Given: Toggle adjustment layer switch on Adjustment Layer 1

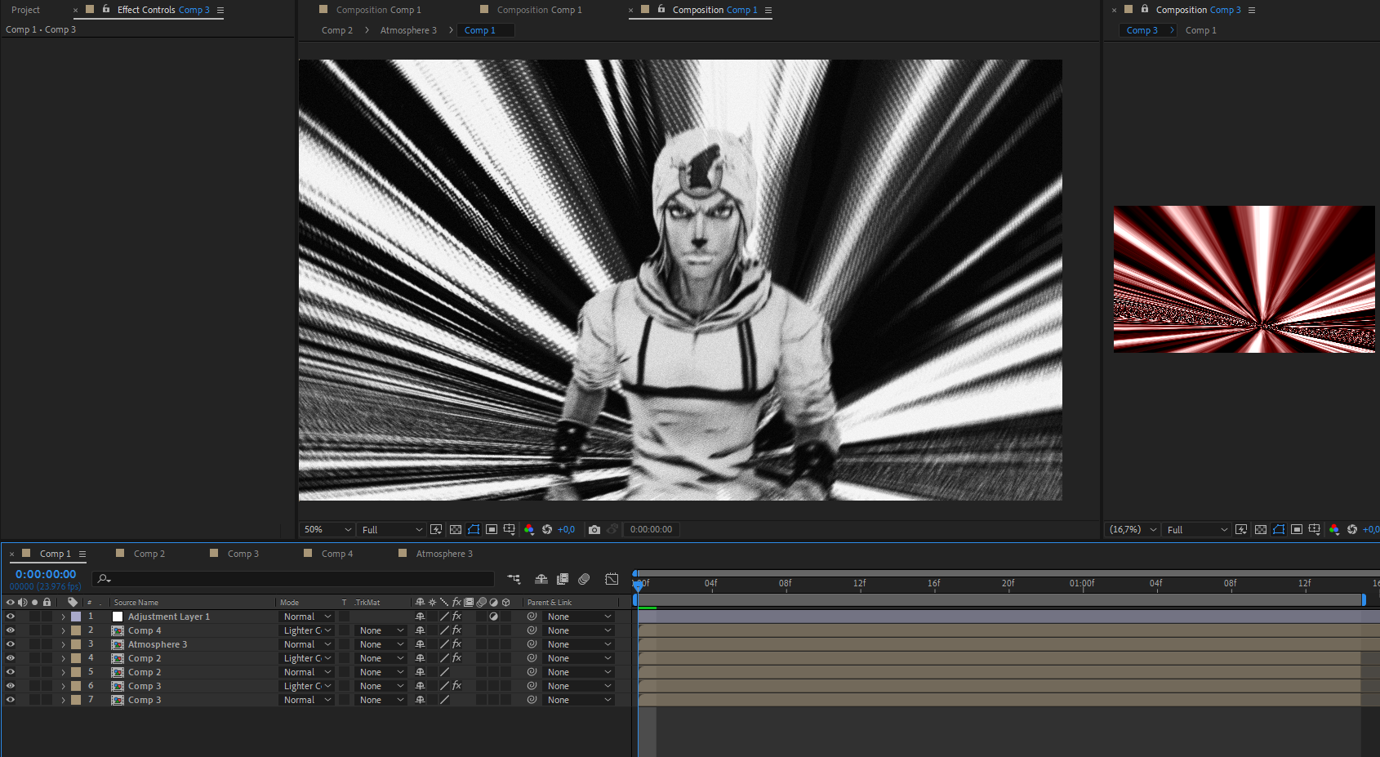Looking at the screenshot, I should click(494, 617).
